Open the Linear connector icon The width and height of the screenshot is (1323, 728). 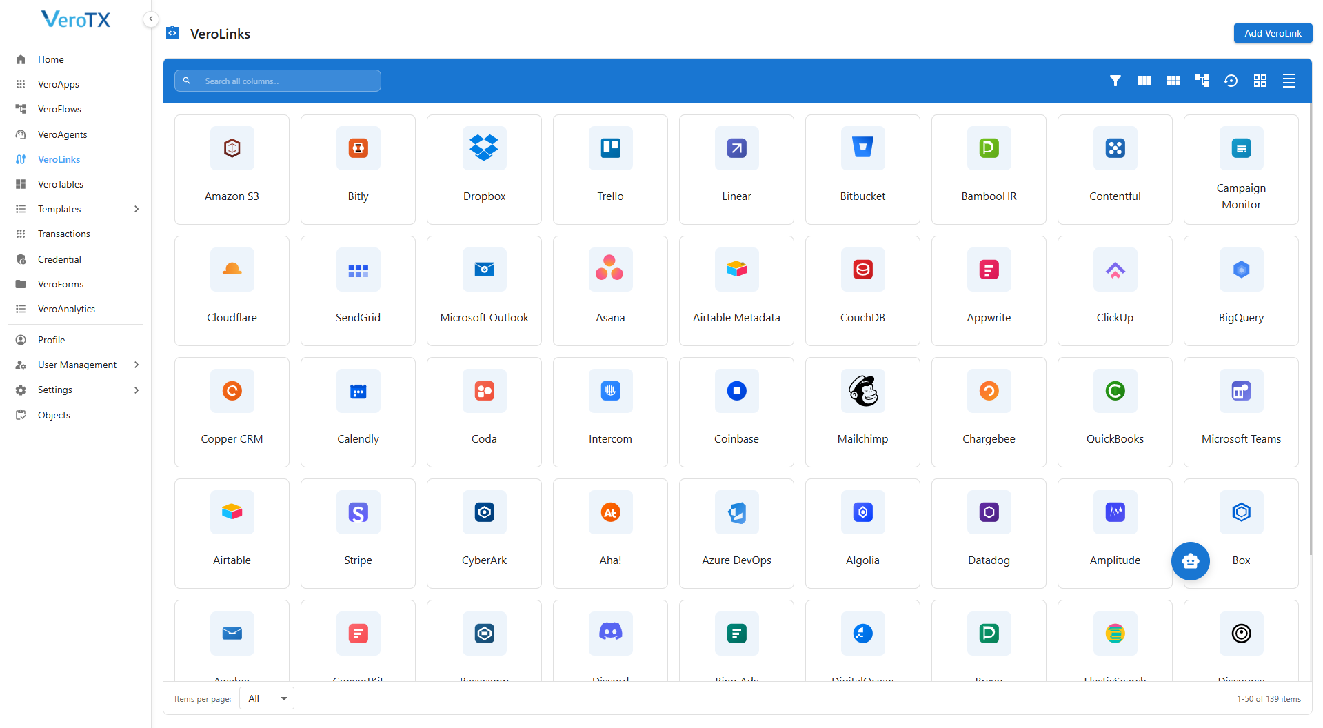click(736, 148)
